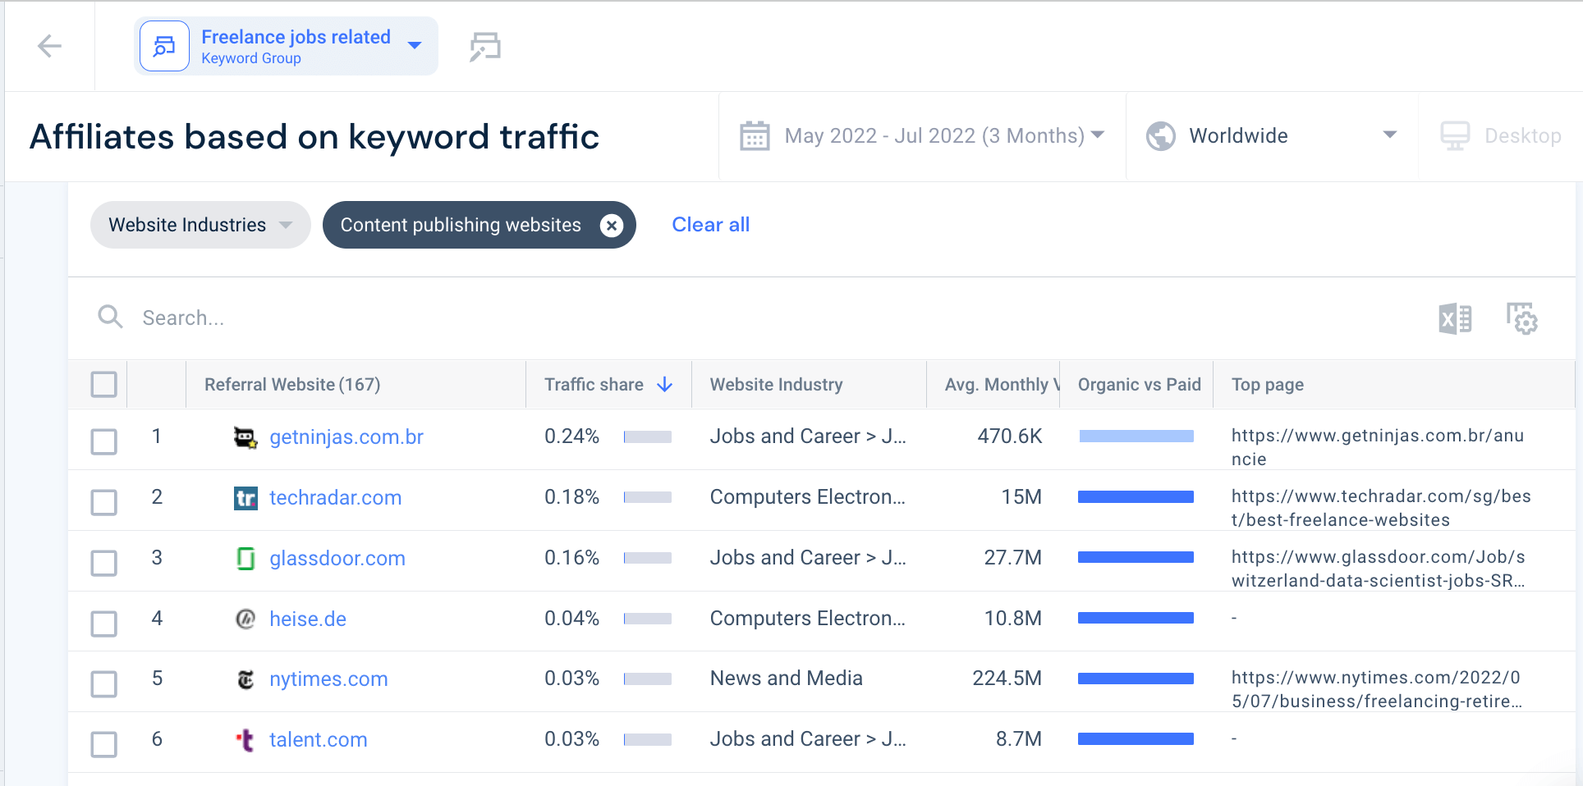The width and height of the screenshot is (1583, 786).
Task: Click the Traffic share bar for heise.de
Action: [648, 618]
